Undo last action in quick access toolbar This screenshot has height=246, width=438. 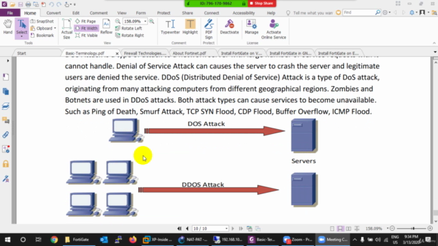51,4
